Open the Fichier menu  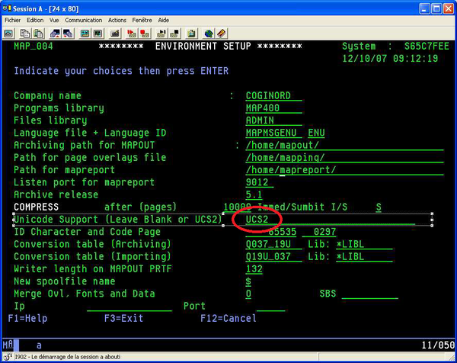coord(12,20)
